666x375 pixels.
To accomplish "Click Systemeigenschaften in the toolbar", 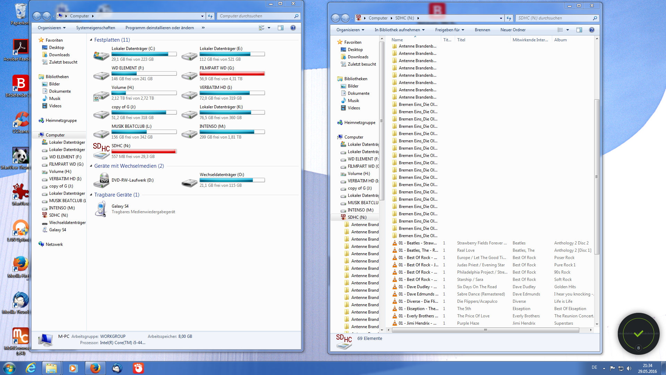I will click(x=96, y=28).
